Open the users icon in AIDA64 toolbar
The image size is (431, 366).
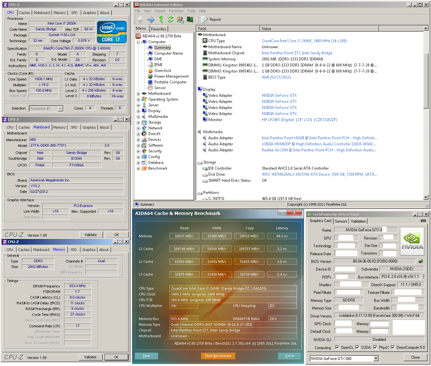pyautogui.click(x=180, y=19)
